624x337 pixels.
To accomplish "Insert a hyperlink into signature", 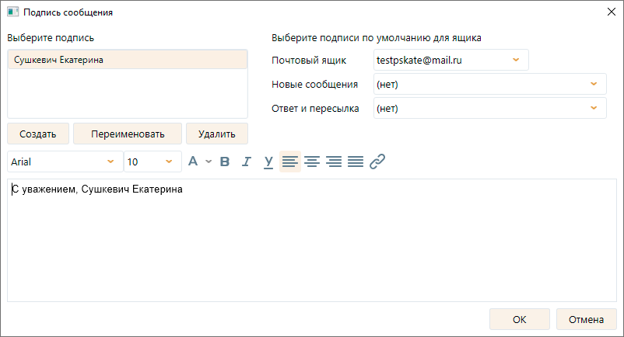I will 377,162.
